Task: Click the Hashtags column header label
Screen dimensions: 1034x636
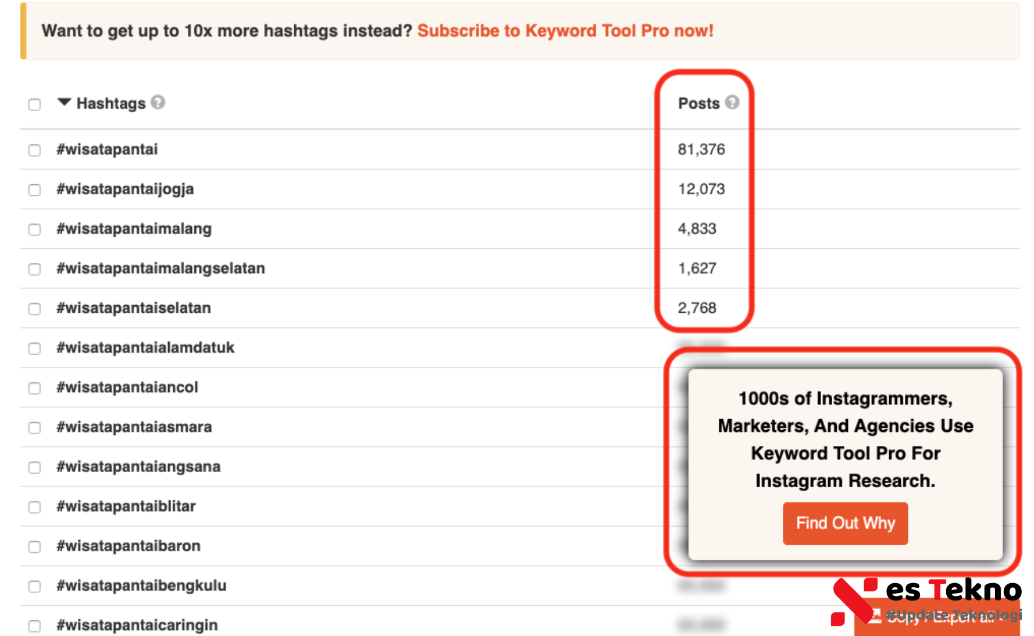Action: 110,103
